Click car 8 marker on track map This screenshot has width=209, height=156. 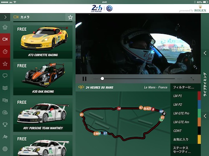[x=153, y=109]
